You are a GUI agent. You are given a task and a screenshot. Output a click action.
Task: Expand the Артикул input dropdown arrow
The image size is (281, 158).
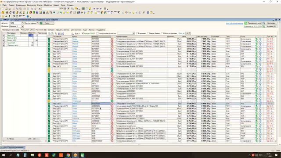[x=22, y=23]
